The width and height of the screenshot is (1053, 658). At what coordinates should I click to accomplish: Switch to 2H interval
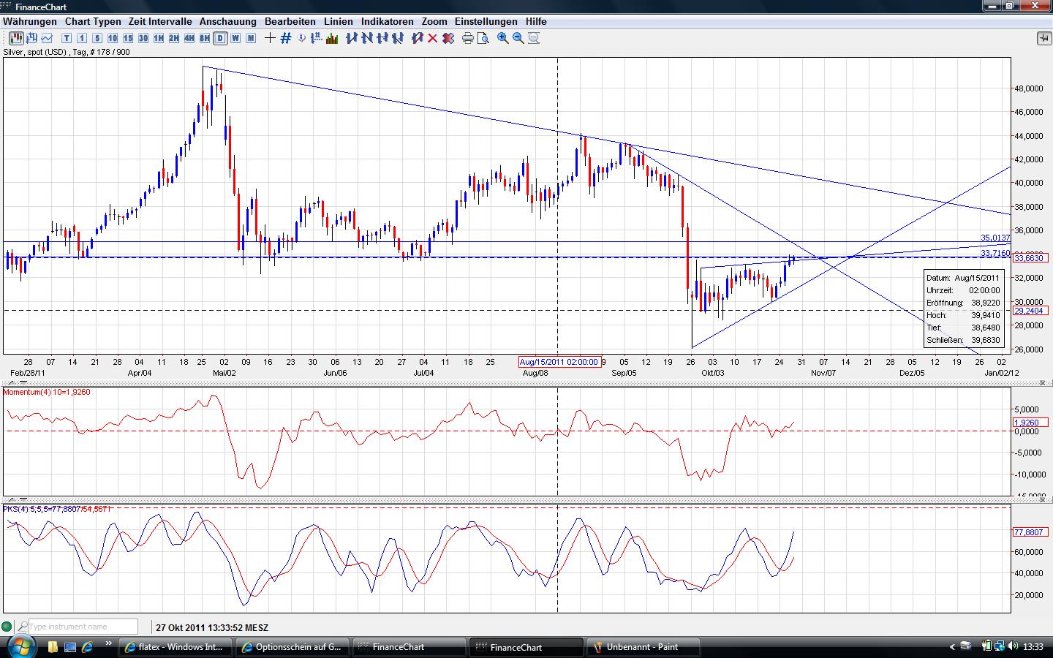pyautogui.click(x=174, y=38)
